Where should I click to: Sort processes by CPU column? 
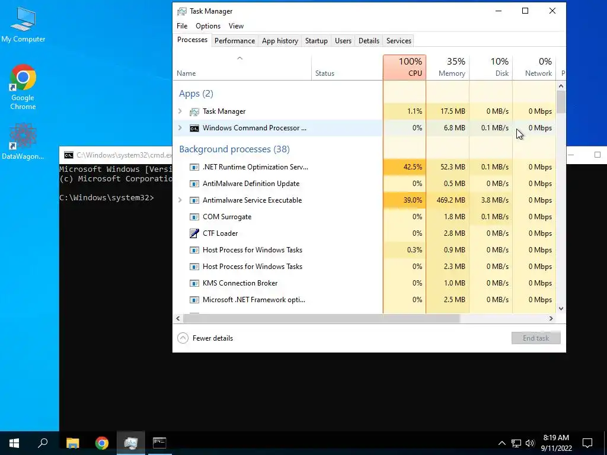pos(404,68)
